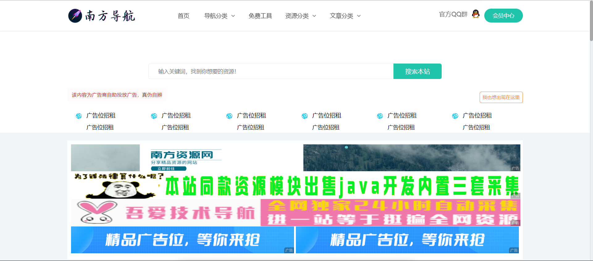This screenshot has height=261, width=593.
Task: Open the 导航分类 menu
Action: [x=216, y=16]
